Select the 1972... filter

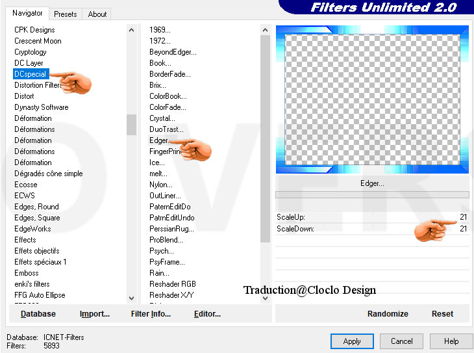(x=160, y=41)
